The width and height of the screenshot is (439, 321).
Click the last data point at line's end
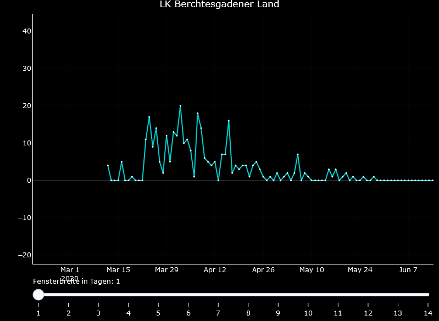[x=432, y=180]
